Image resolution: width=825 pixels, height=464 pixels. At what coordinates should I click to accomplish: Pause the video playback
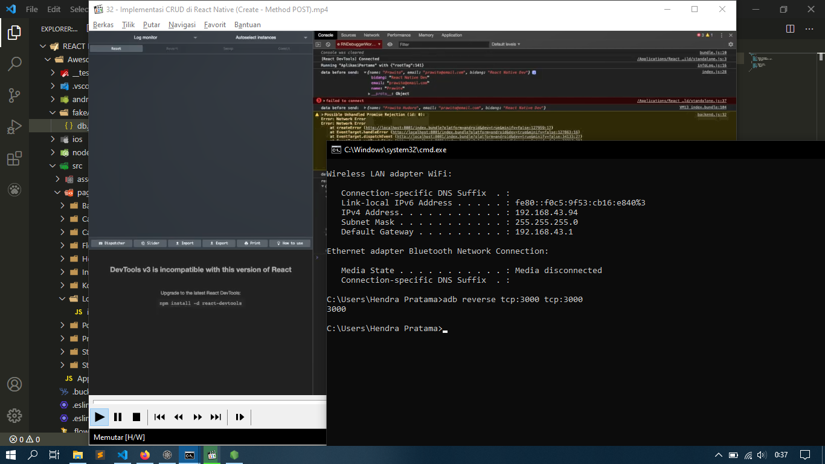[118, 417]
